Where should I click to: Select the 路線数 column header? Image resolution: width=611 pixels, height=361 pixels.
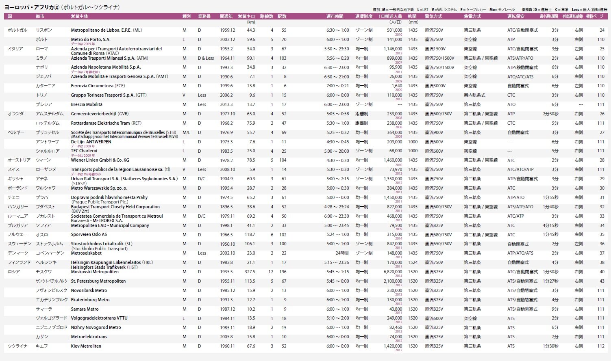coord(267,16)
